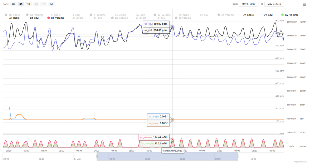
Task: Open the chart context menu hamburger icon
Action: point(305,4)
